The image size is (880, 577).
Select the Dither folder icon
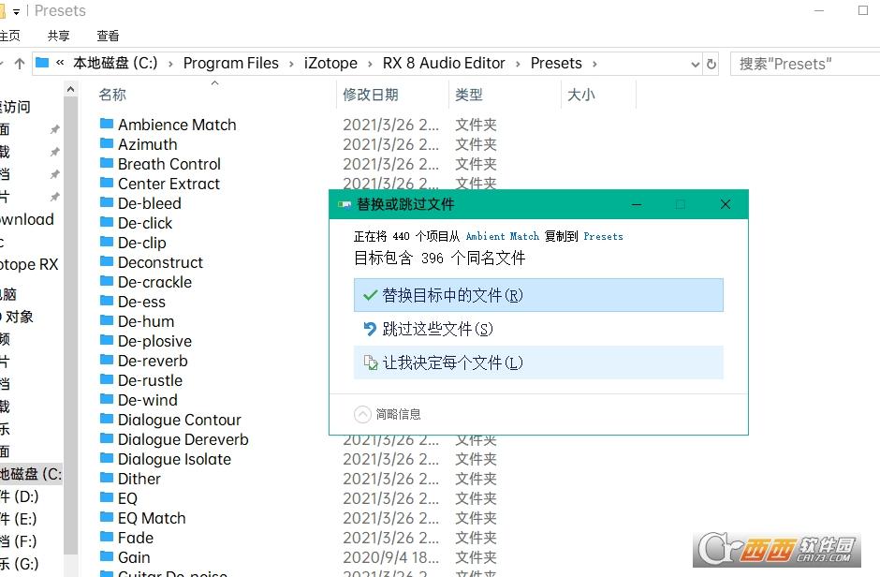[107, 479]
